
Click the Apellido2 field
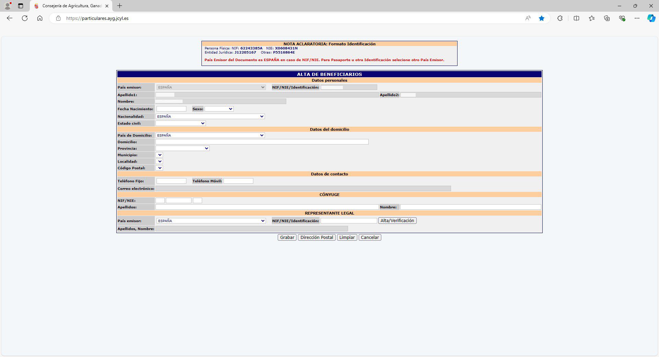(471, 95)
